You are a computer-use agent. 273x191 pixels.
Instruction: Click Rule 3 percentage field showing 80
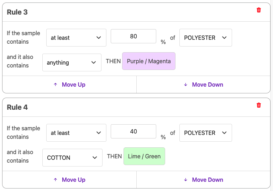coord(133,36)
